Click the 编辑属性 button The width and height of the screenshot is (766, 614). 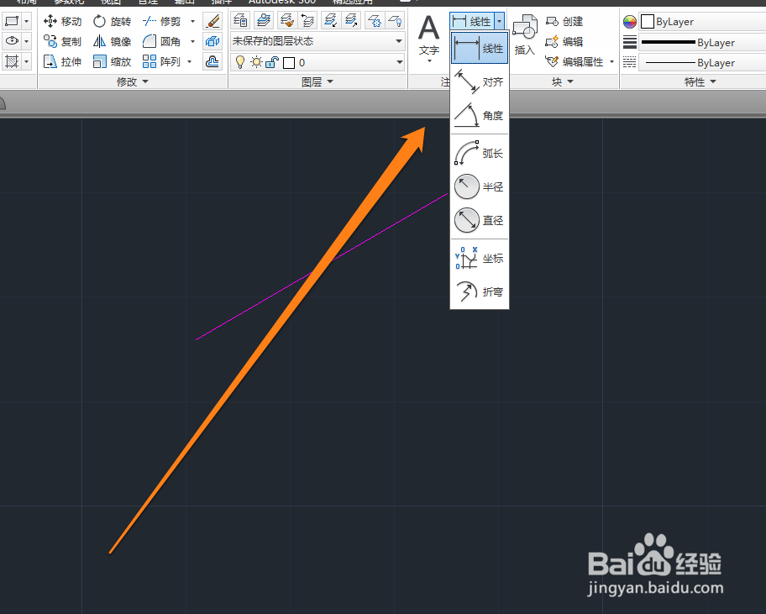point(575,61)
